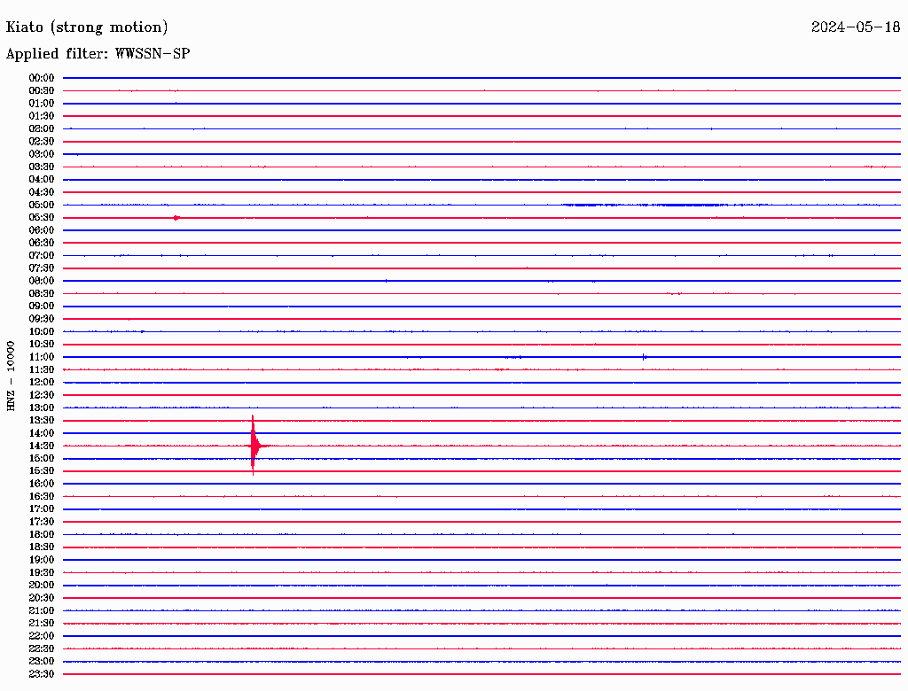908x691 pixels.
Task: Select the 13:00 time label
Action: coord(42,408)
